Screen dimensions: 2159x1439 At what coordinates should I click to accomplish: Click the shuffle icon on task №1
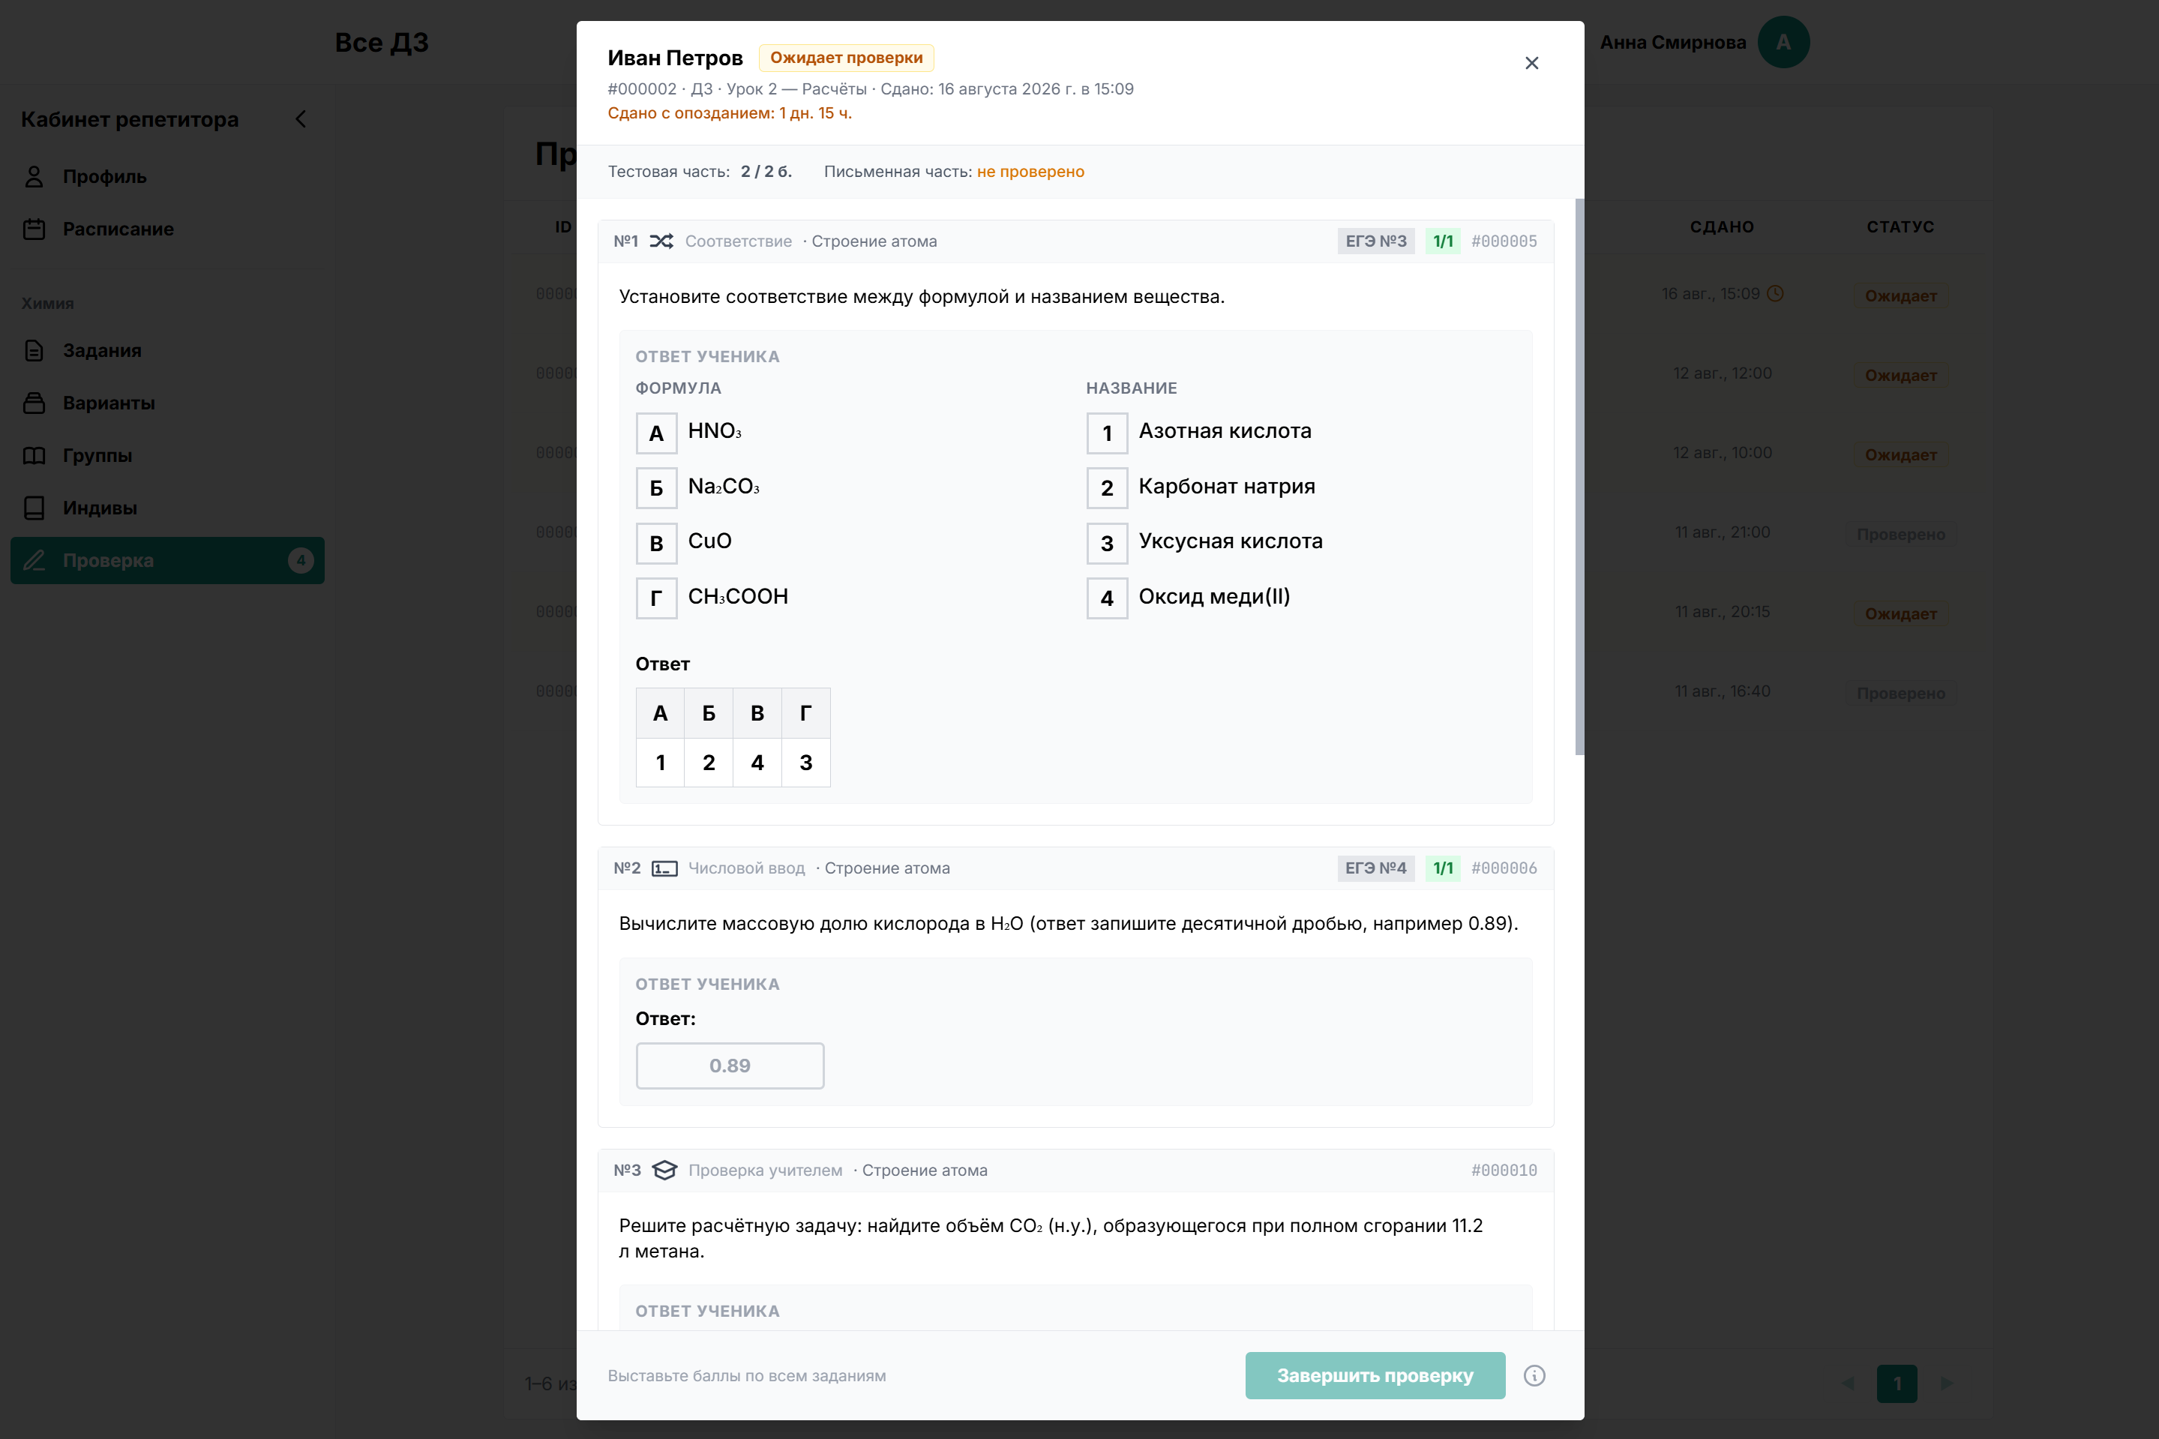pyautogui.click(x=661, y=241)
